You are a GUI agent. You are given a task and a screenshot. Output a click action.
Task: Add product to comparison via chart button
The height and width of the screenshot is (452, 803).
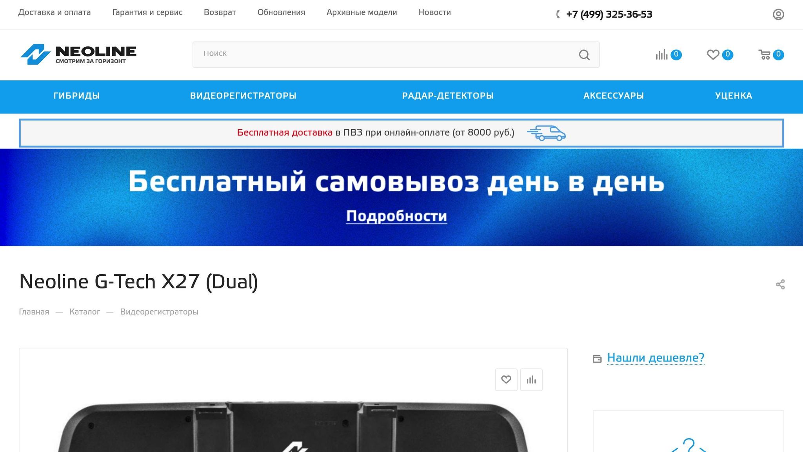click(531, 379)
